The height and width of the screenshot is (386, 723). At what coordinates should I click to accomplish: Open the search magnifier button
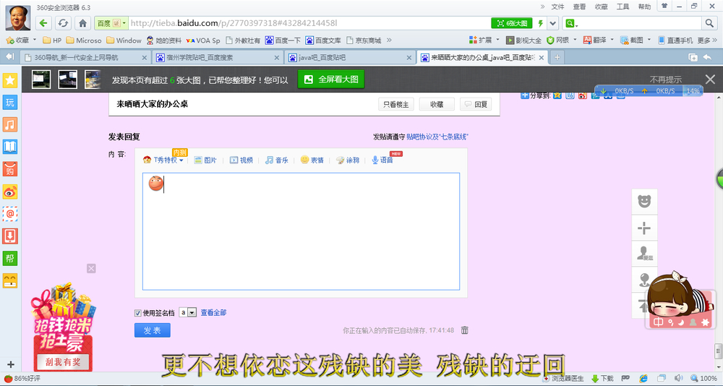point(709,23)
